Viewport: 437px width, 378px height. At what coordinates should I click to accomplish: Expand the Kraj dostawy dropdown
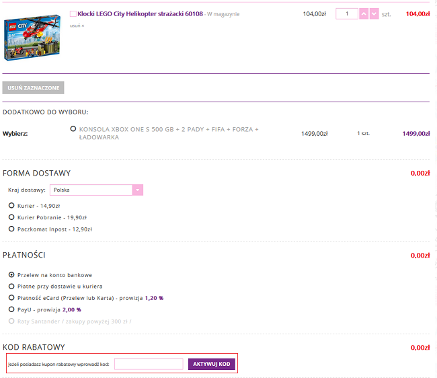point(138,190)
